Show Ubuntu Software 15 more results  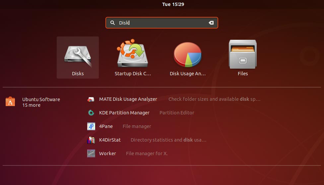(x=33, y=102)
